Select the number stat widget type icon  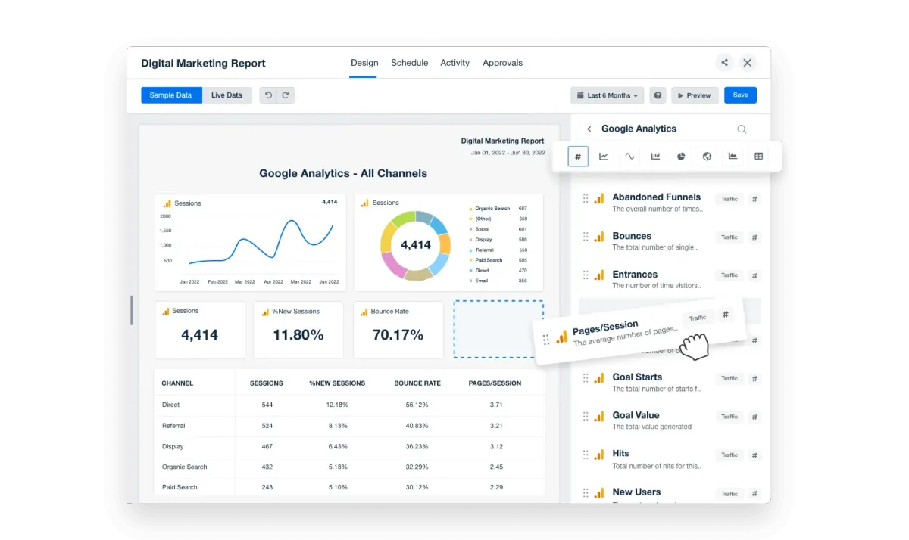(578, 157)
